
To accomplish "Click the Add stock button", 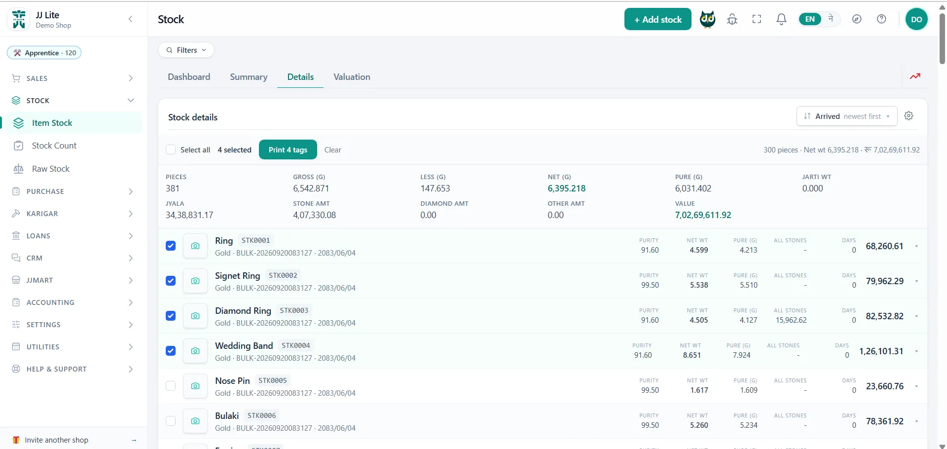I will coord(657,19).
